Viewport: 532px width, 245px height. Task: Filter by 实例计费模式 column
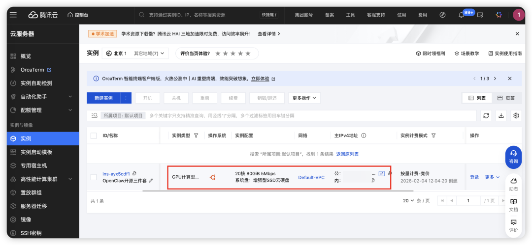[x=433, y=136]
